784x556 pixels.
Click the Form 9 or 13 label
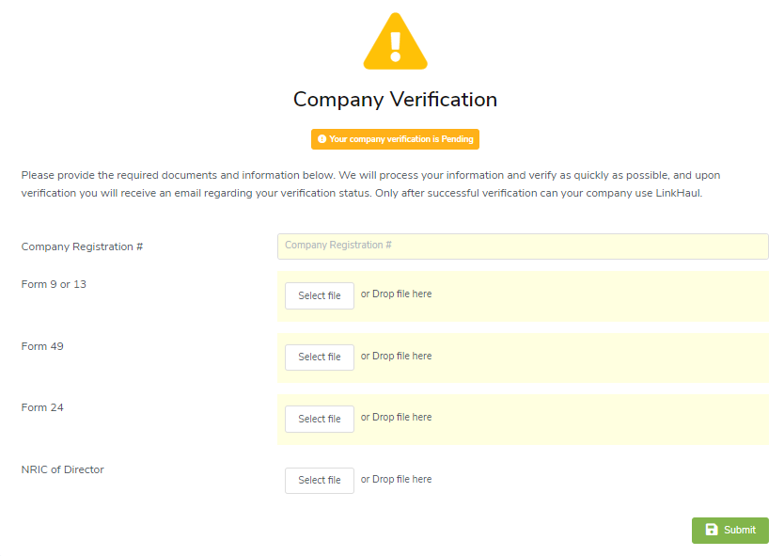[54, 284]
